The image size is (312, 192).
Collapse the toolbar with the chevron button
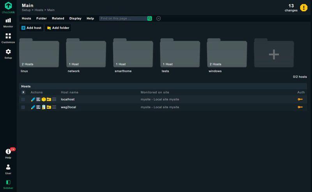(159, 18)
